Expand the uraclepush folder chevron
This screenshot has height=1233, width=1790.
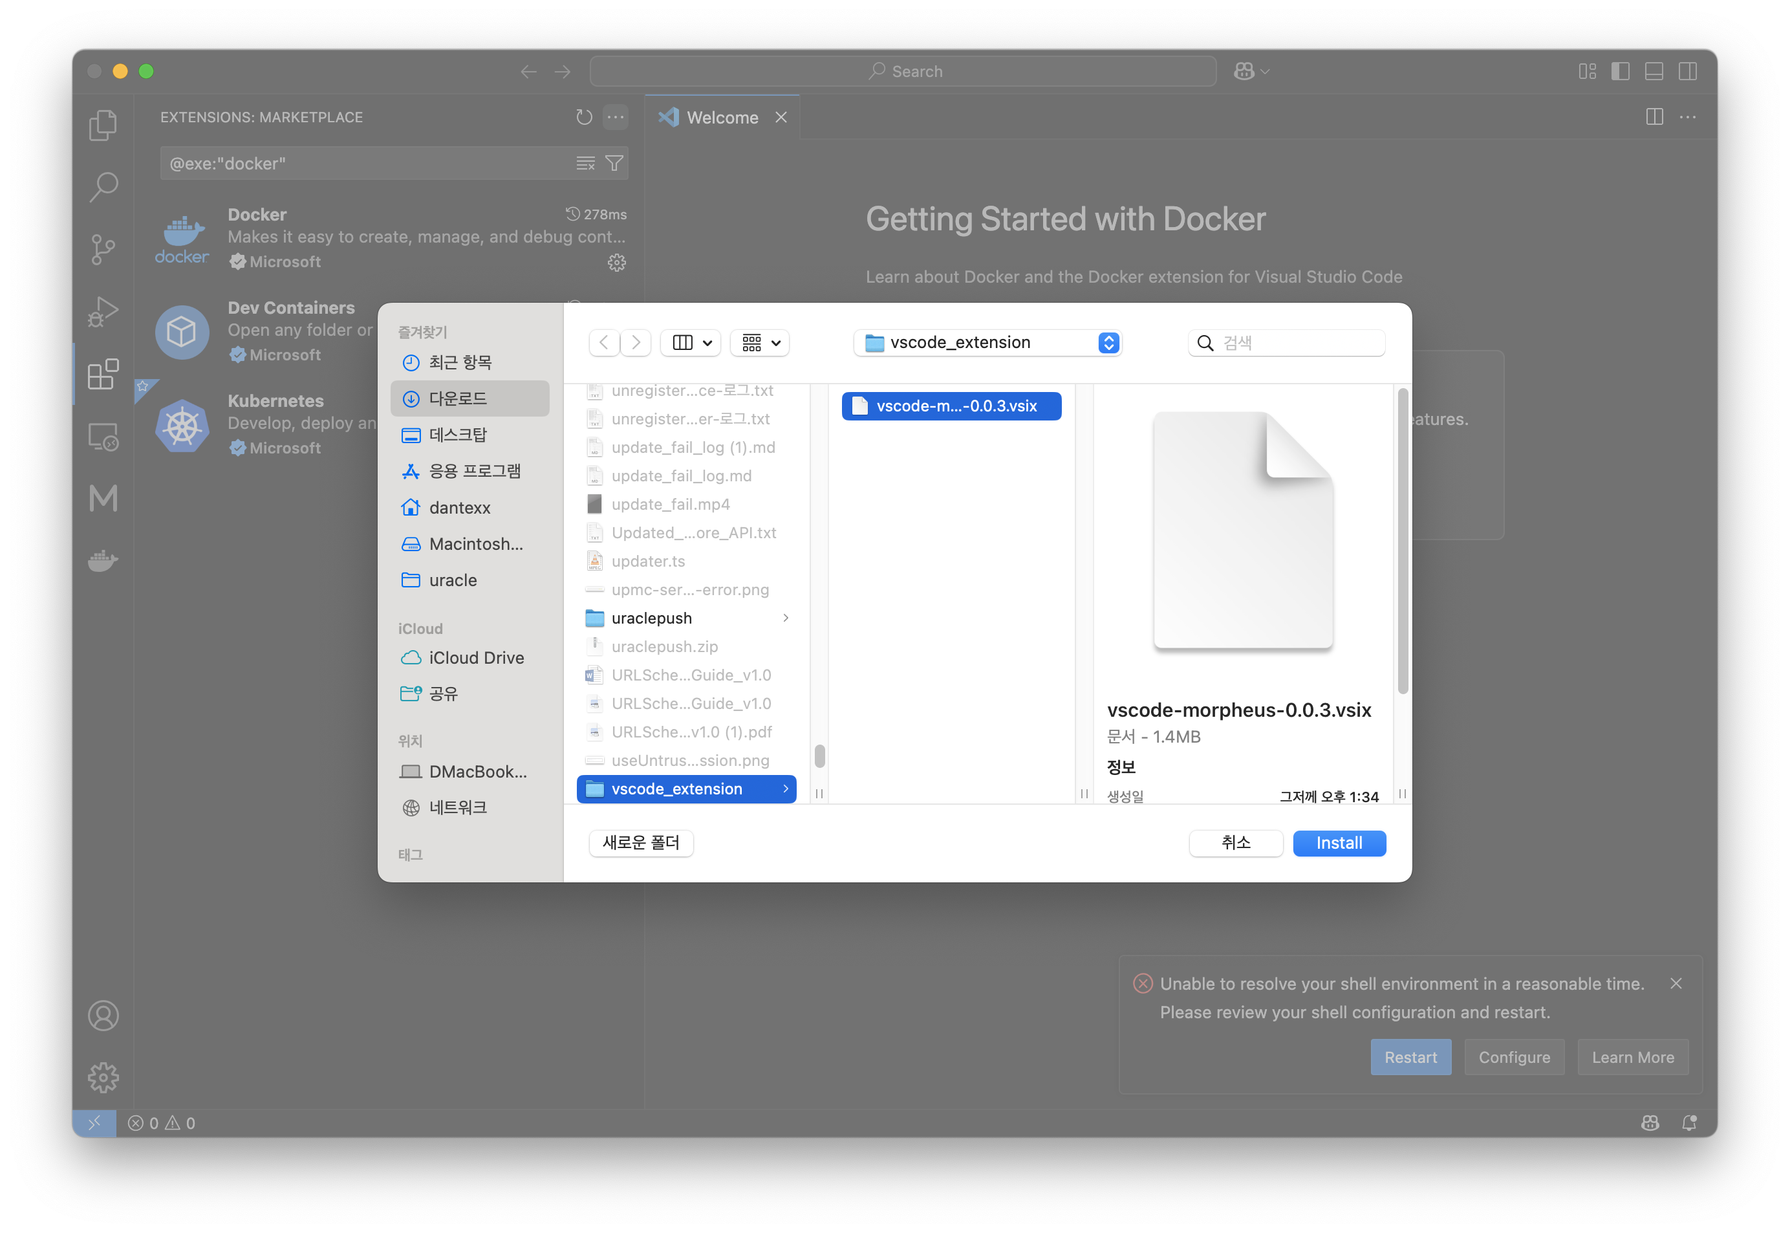[786, 617]
